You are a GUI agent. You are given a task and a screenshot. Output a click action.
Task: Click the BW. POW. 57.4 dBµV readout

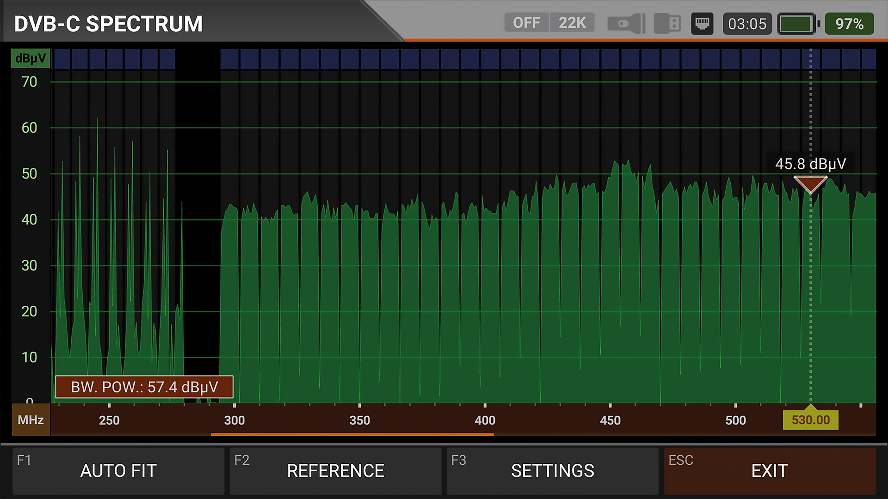[x=144, y=387]
